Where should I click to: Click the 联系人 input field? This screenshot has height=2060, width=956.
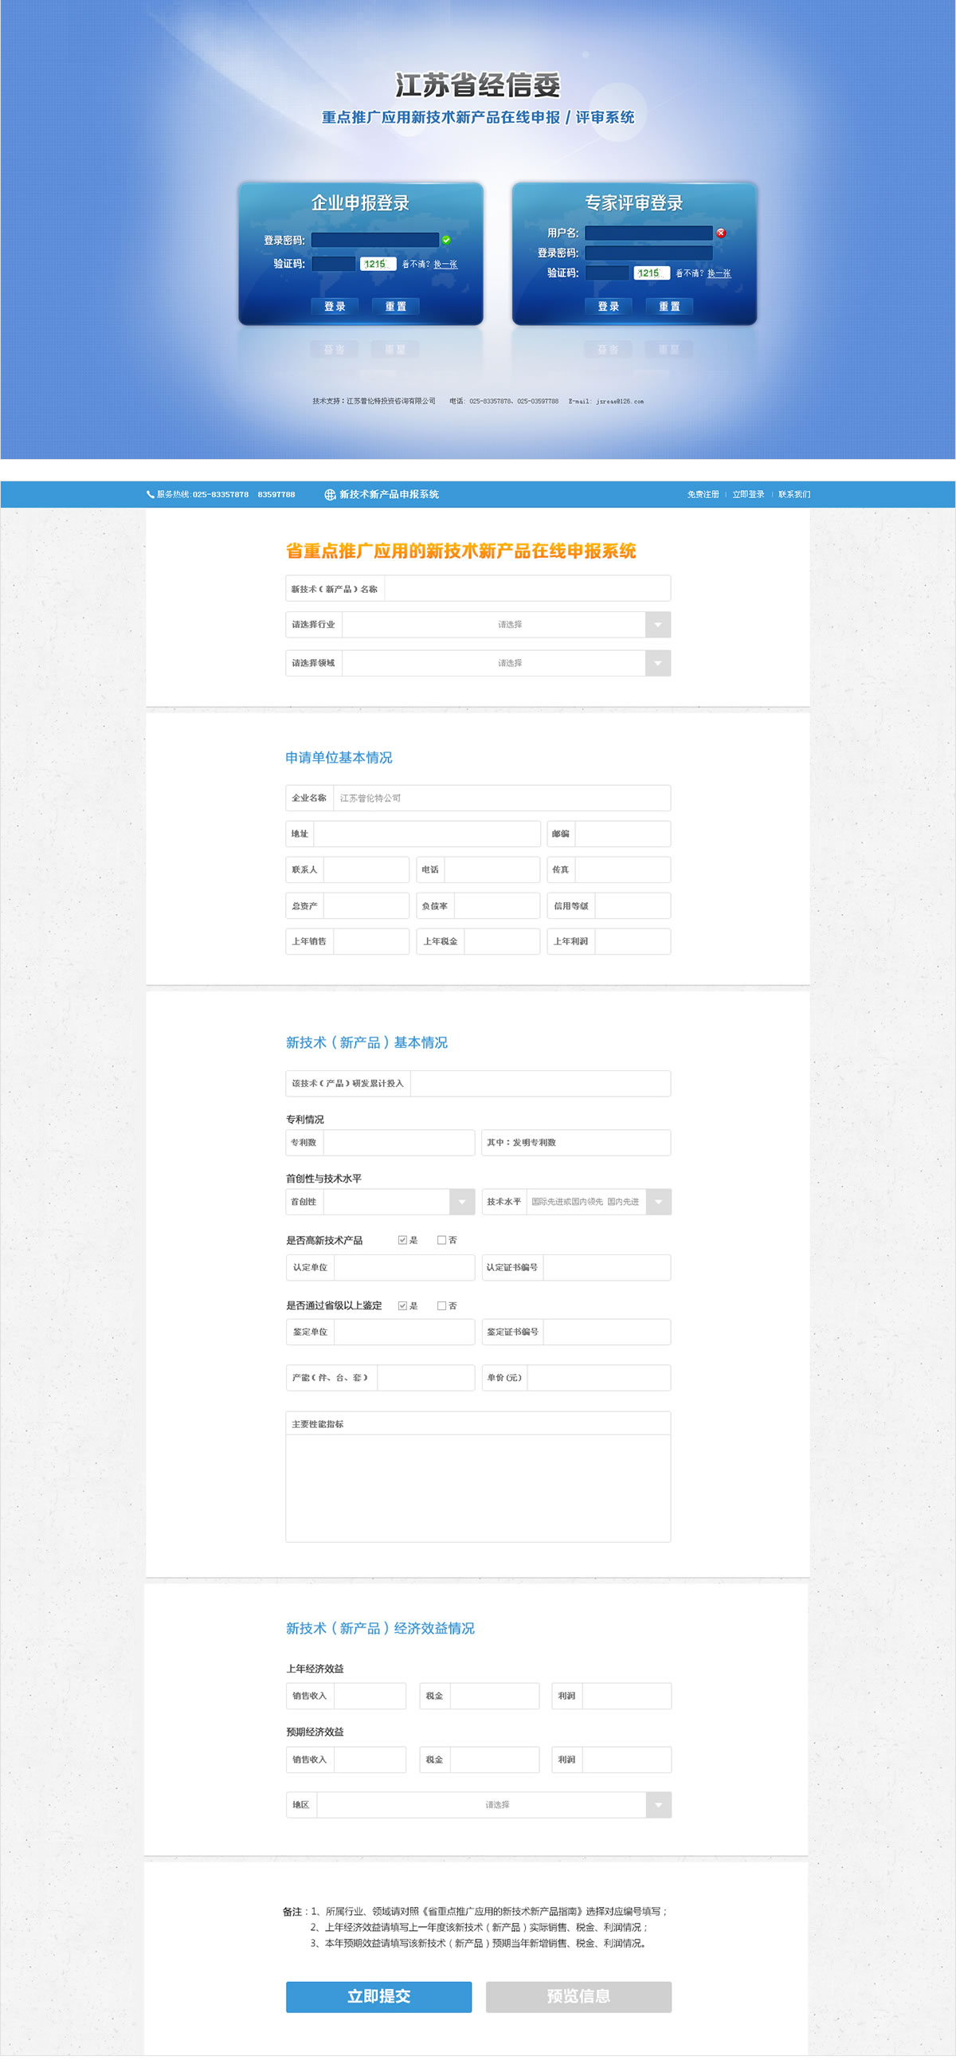[x=366, y=870]
